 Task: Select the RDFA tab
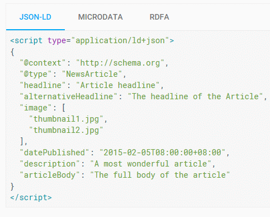(x=159, y=17)
